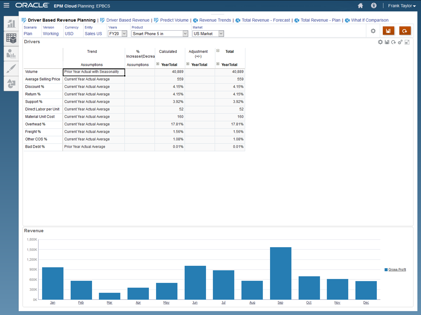This screenshot has height=315, width=421.
Task: Open the hamburger navigator menu
Action: point(6,5)
